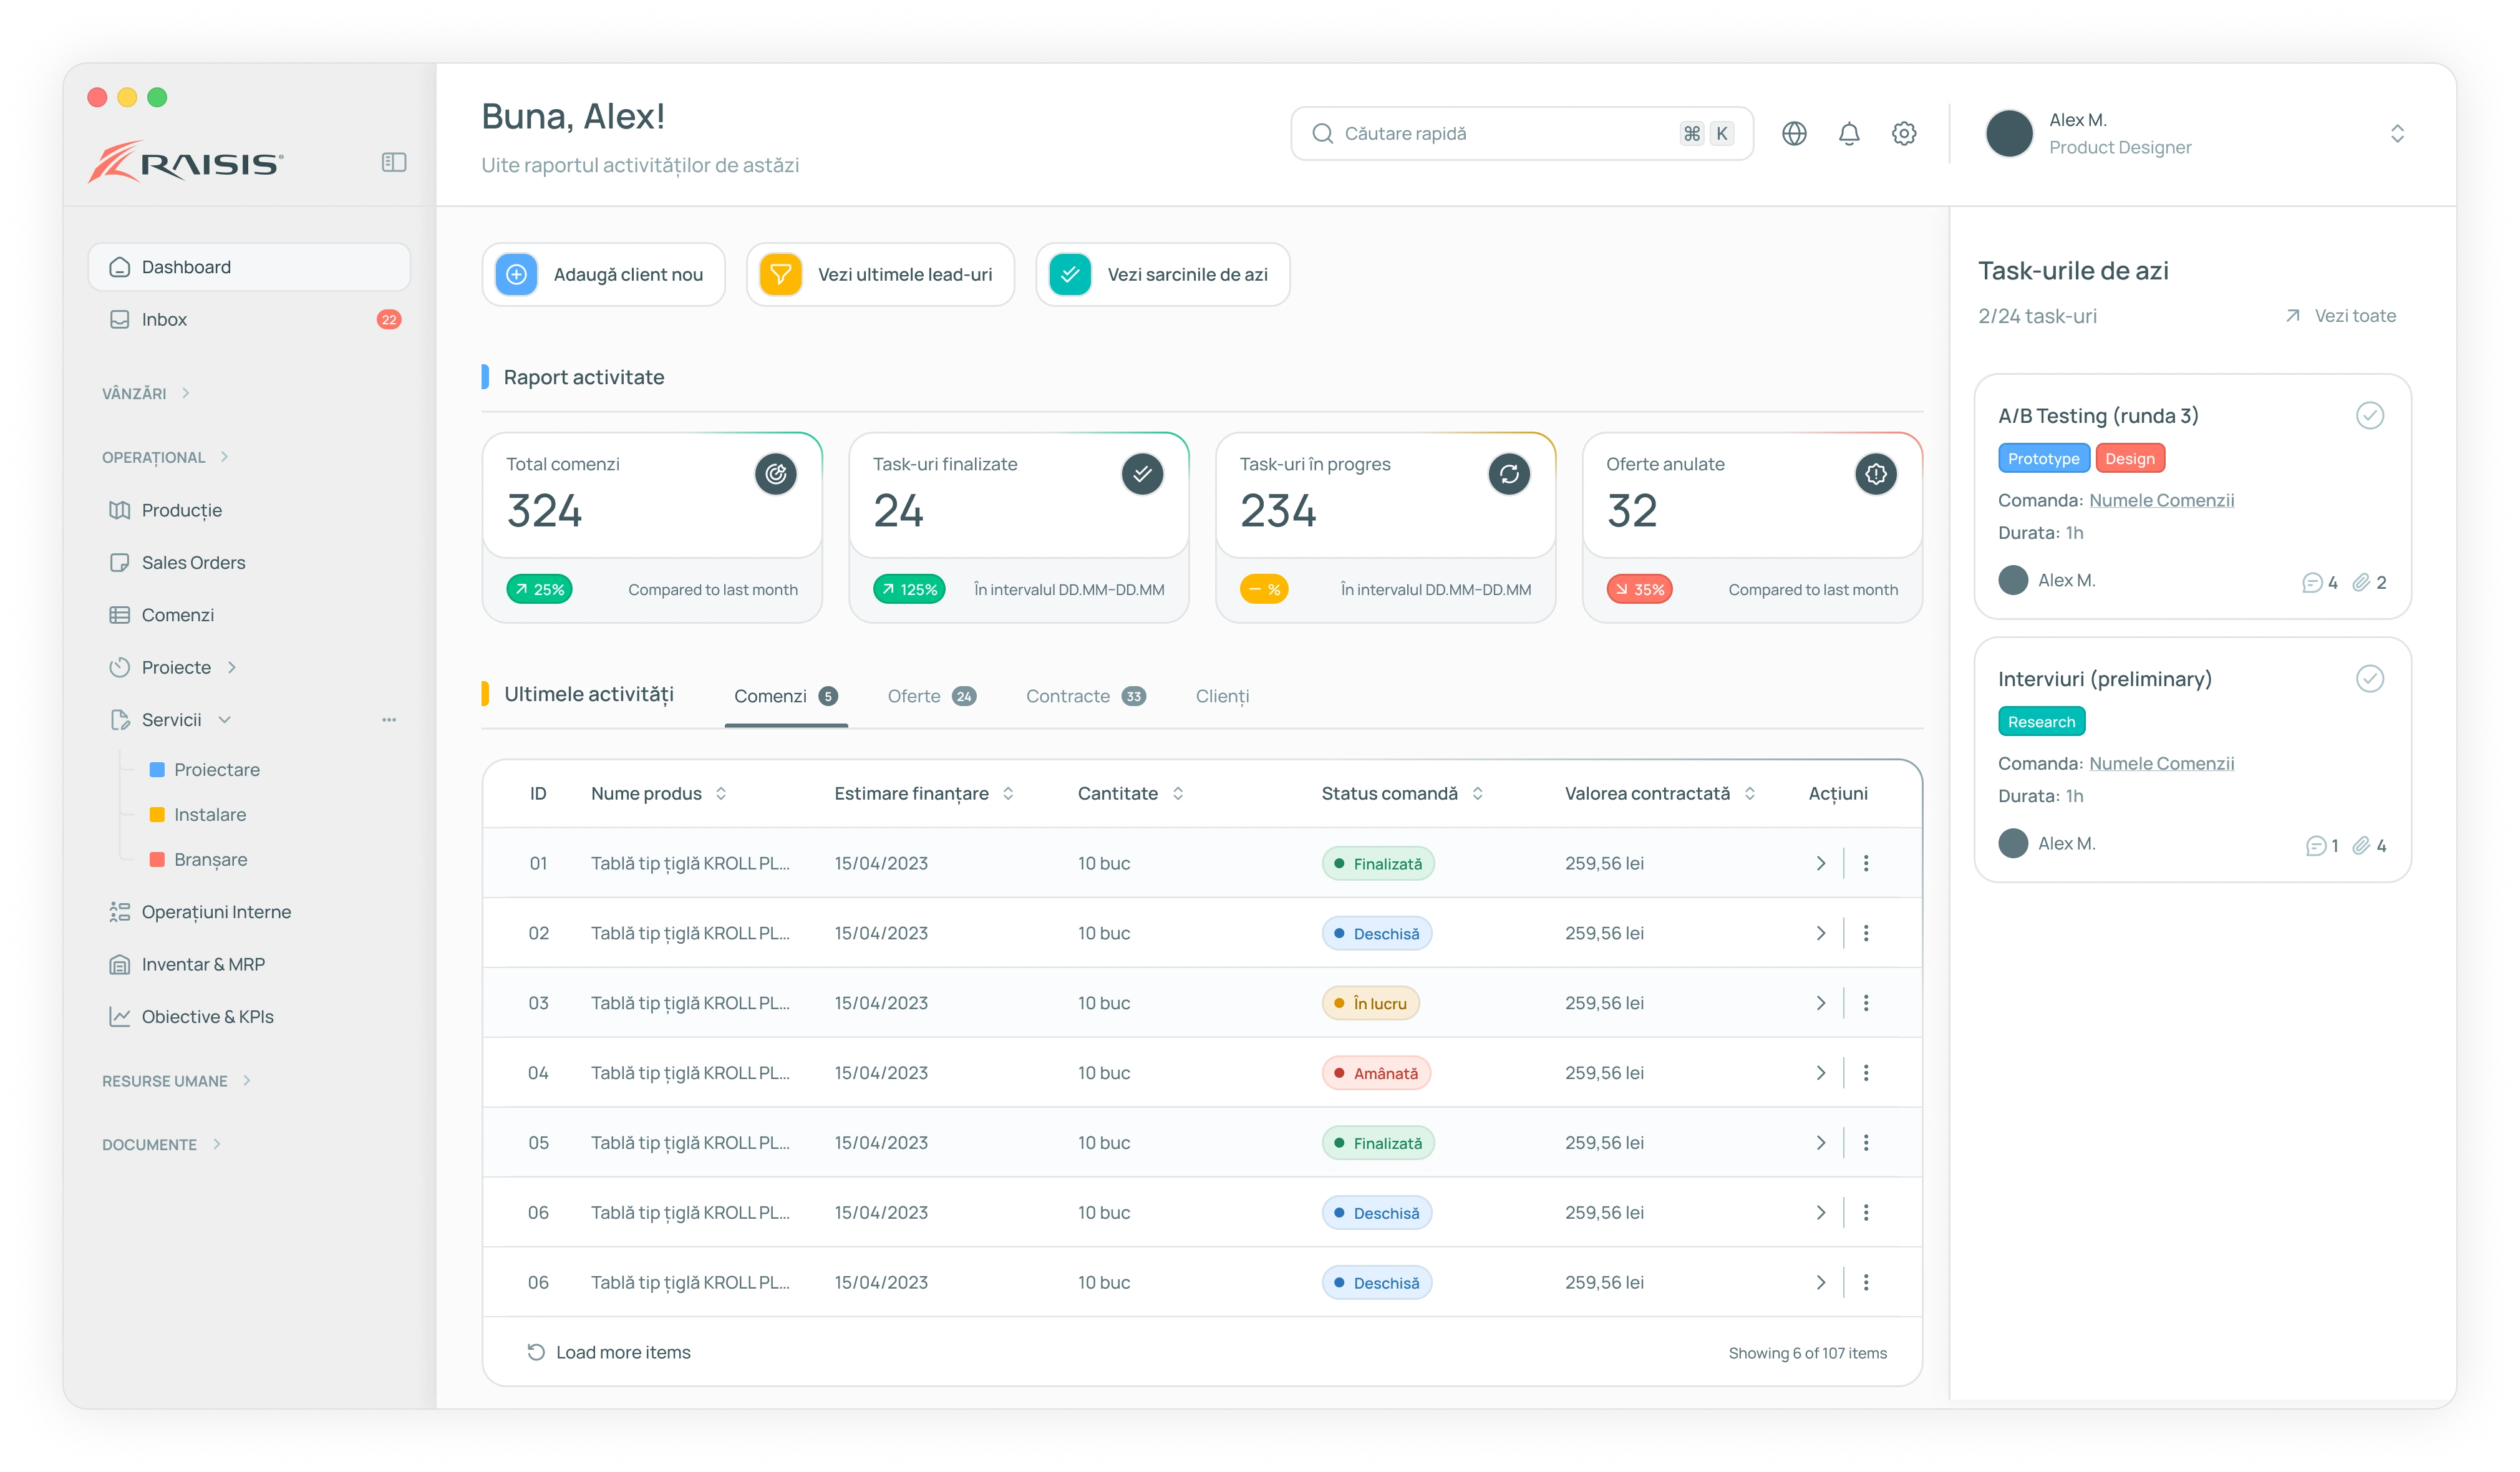Click Vezi sarcinile de azi button

pyautogui.click(x=1162, y=275)
